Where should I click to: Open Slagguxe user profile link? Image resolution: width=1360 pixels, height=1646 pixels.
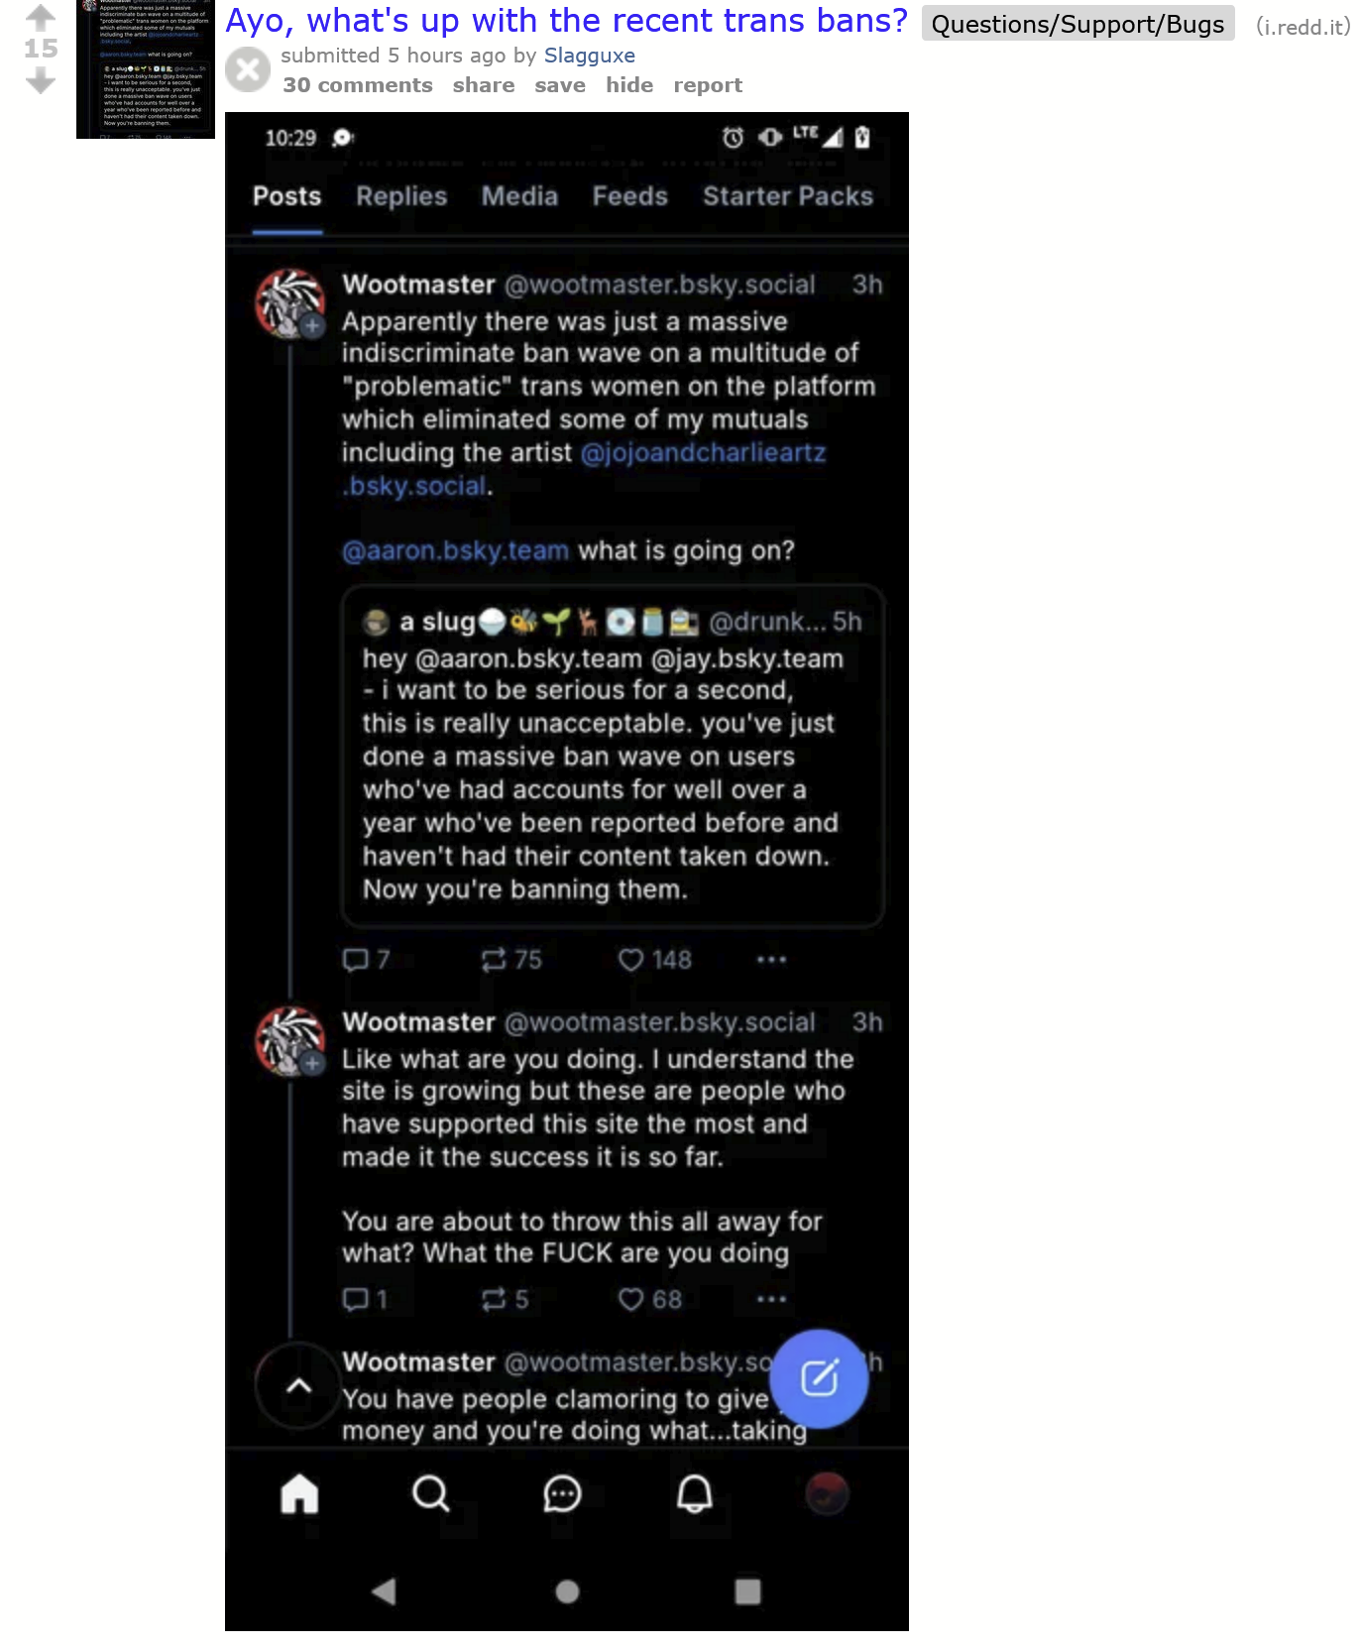[x=590, y=56]
